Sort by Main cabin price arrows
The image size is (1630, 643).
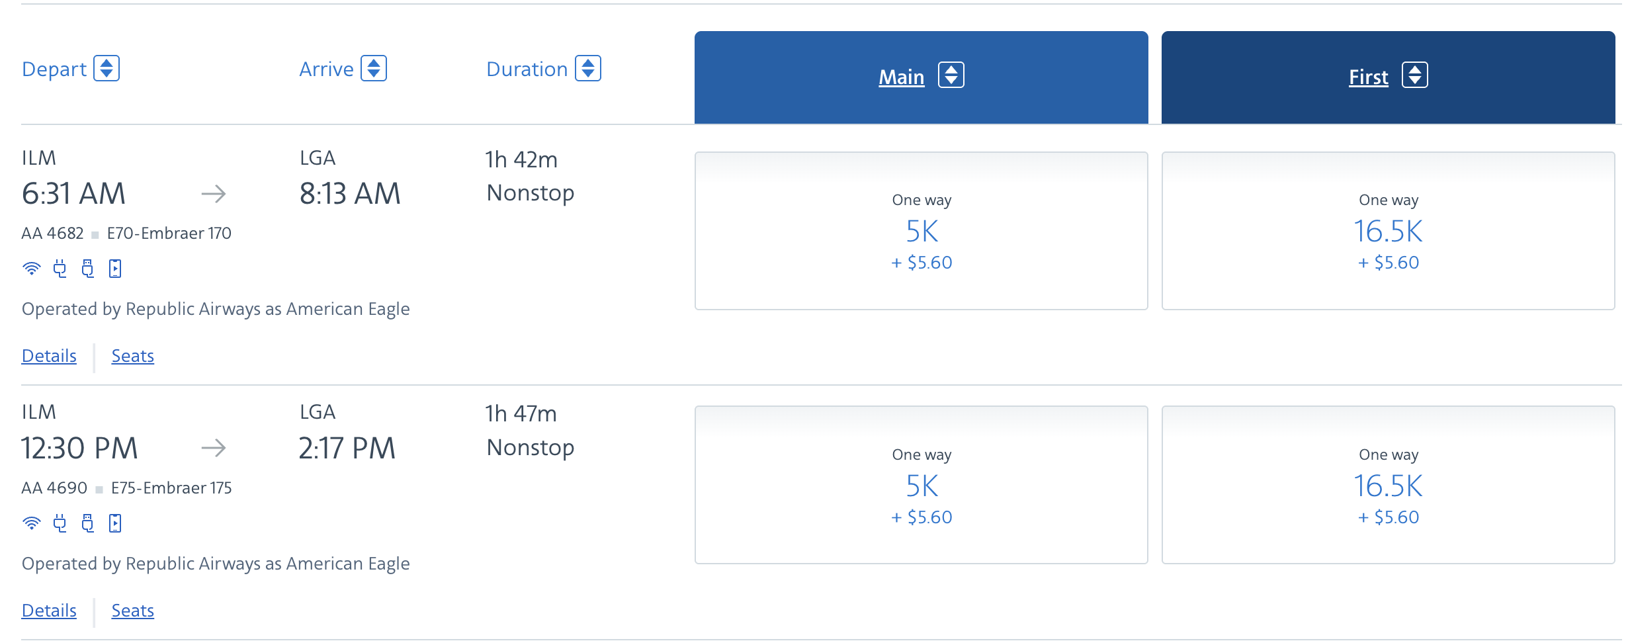point(951,75)
